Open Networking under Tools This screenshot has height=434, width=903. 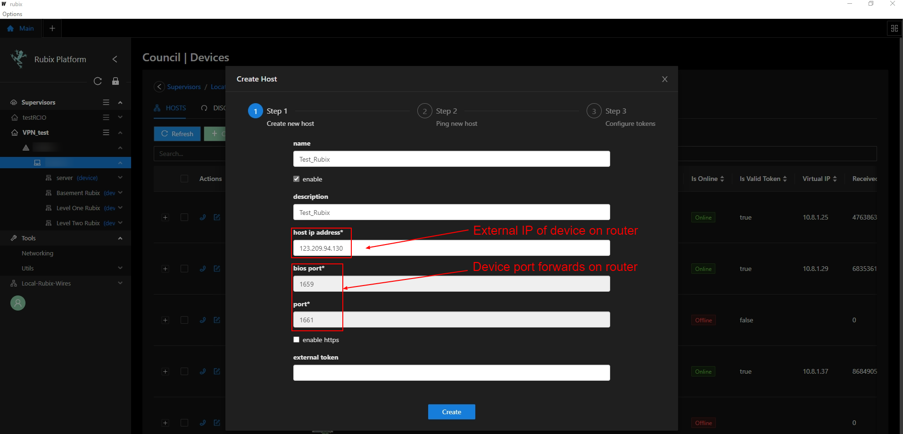pos(37,253)
